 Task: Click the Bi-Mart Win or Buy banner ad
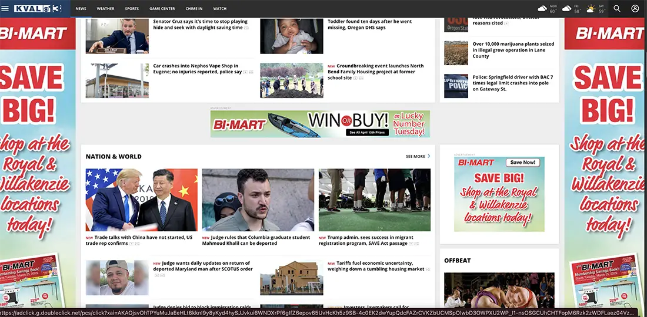point(320,124)
